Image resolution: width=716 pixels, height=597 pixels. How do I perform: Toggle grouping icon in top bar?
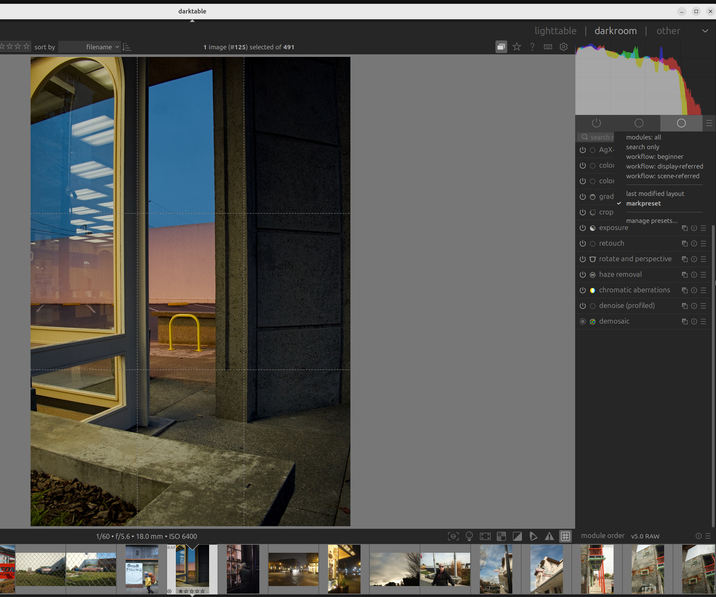501,47
